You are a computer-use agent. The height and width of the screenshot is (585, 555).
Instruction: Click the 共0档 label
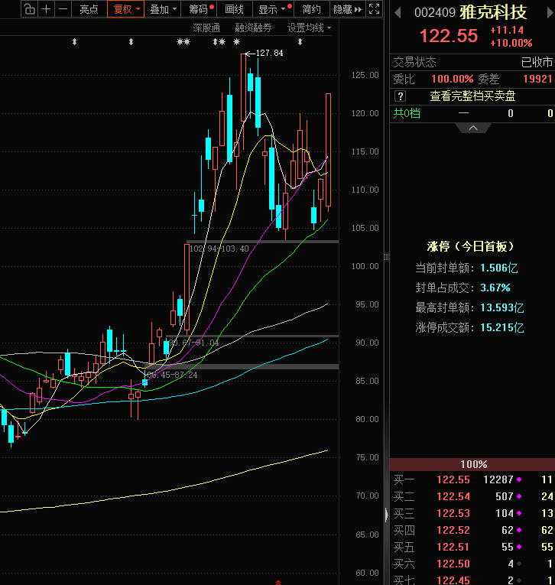[407, 113]
